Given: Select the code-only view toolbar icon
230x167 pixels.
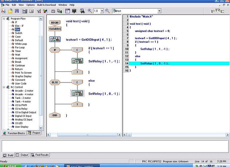Looking at the screenshot, I should point(31,11).
